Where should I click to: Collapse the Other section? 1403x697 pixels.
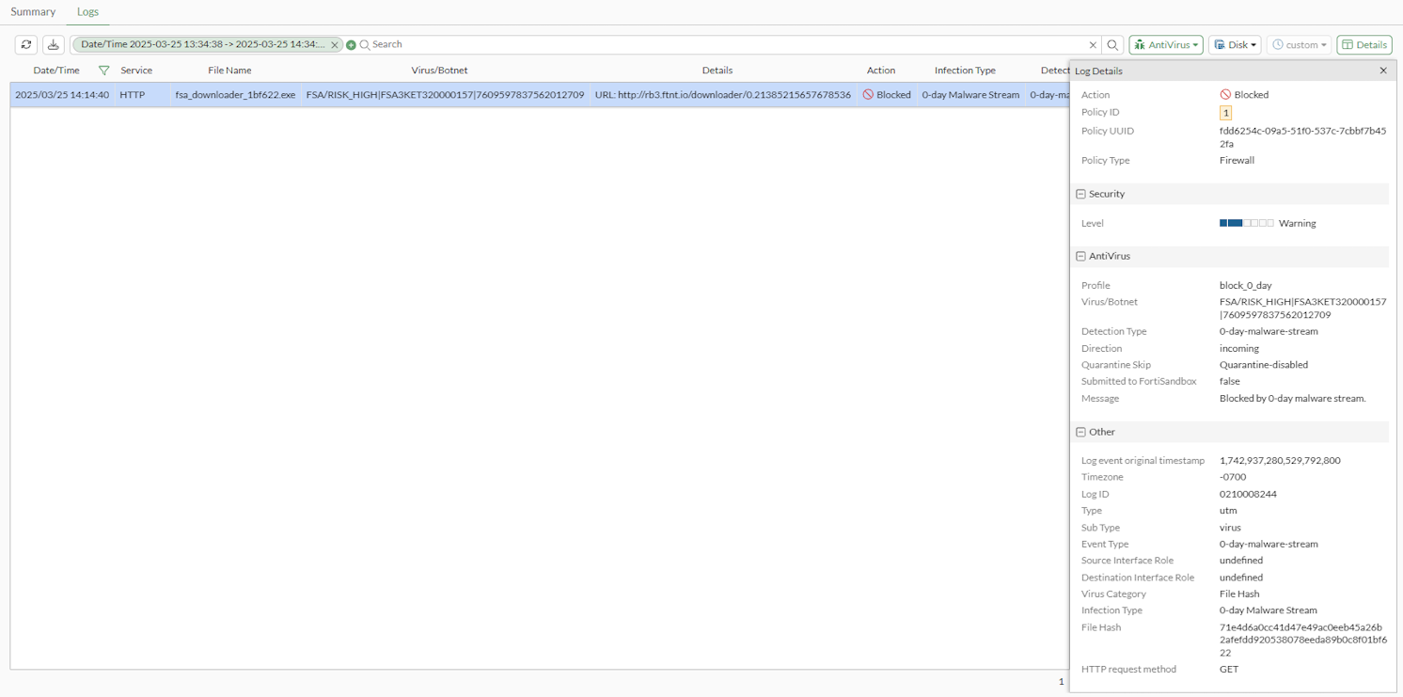click(1080, 432)
